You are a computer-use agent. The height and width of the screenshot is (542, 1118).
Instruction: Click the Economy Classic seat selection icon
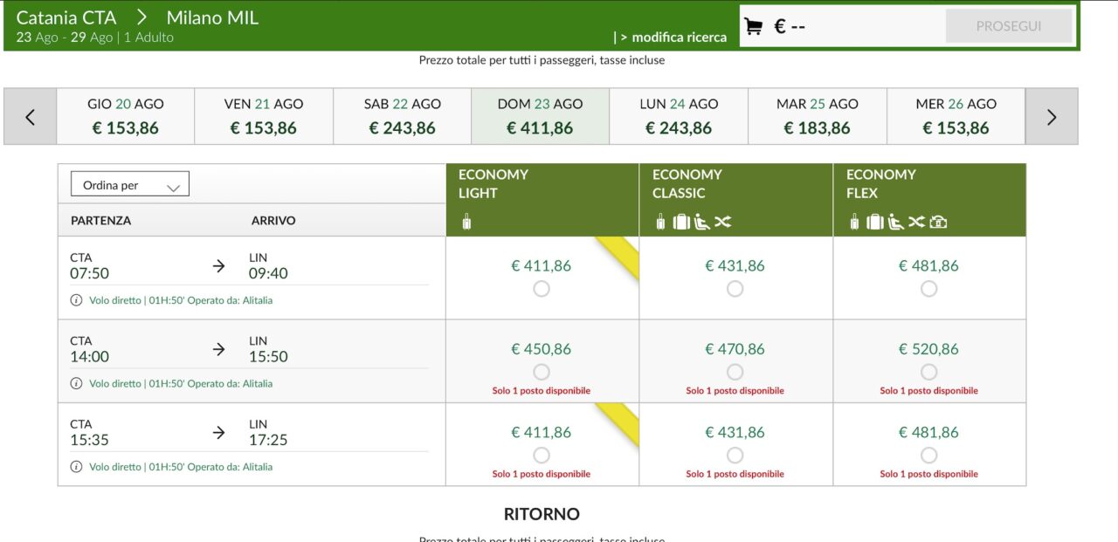(x=702, y=223)
